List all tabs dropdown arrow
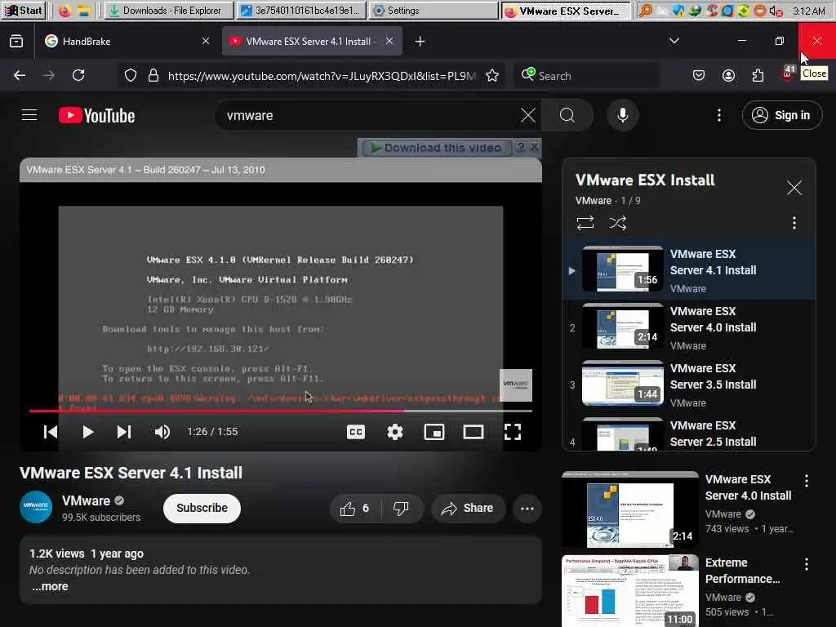This screenshot has height=627, width=836. pos(674,41)
